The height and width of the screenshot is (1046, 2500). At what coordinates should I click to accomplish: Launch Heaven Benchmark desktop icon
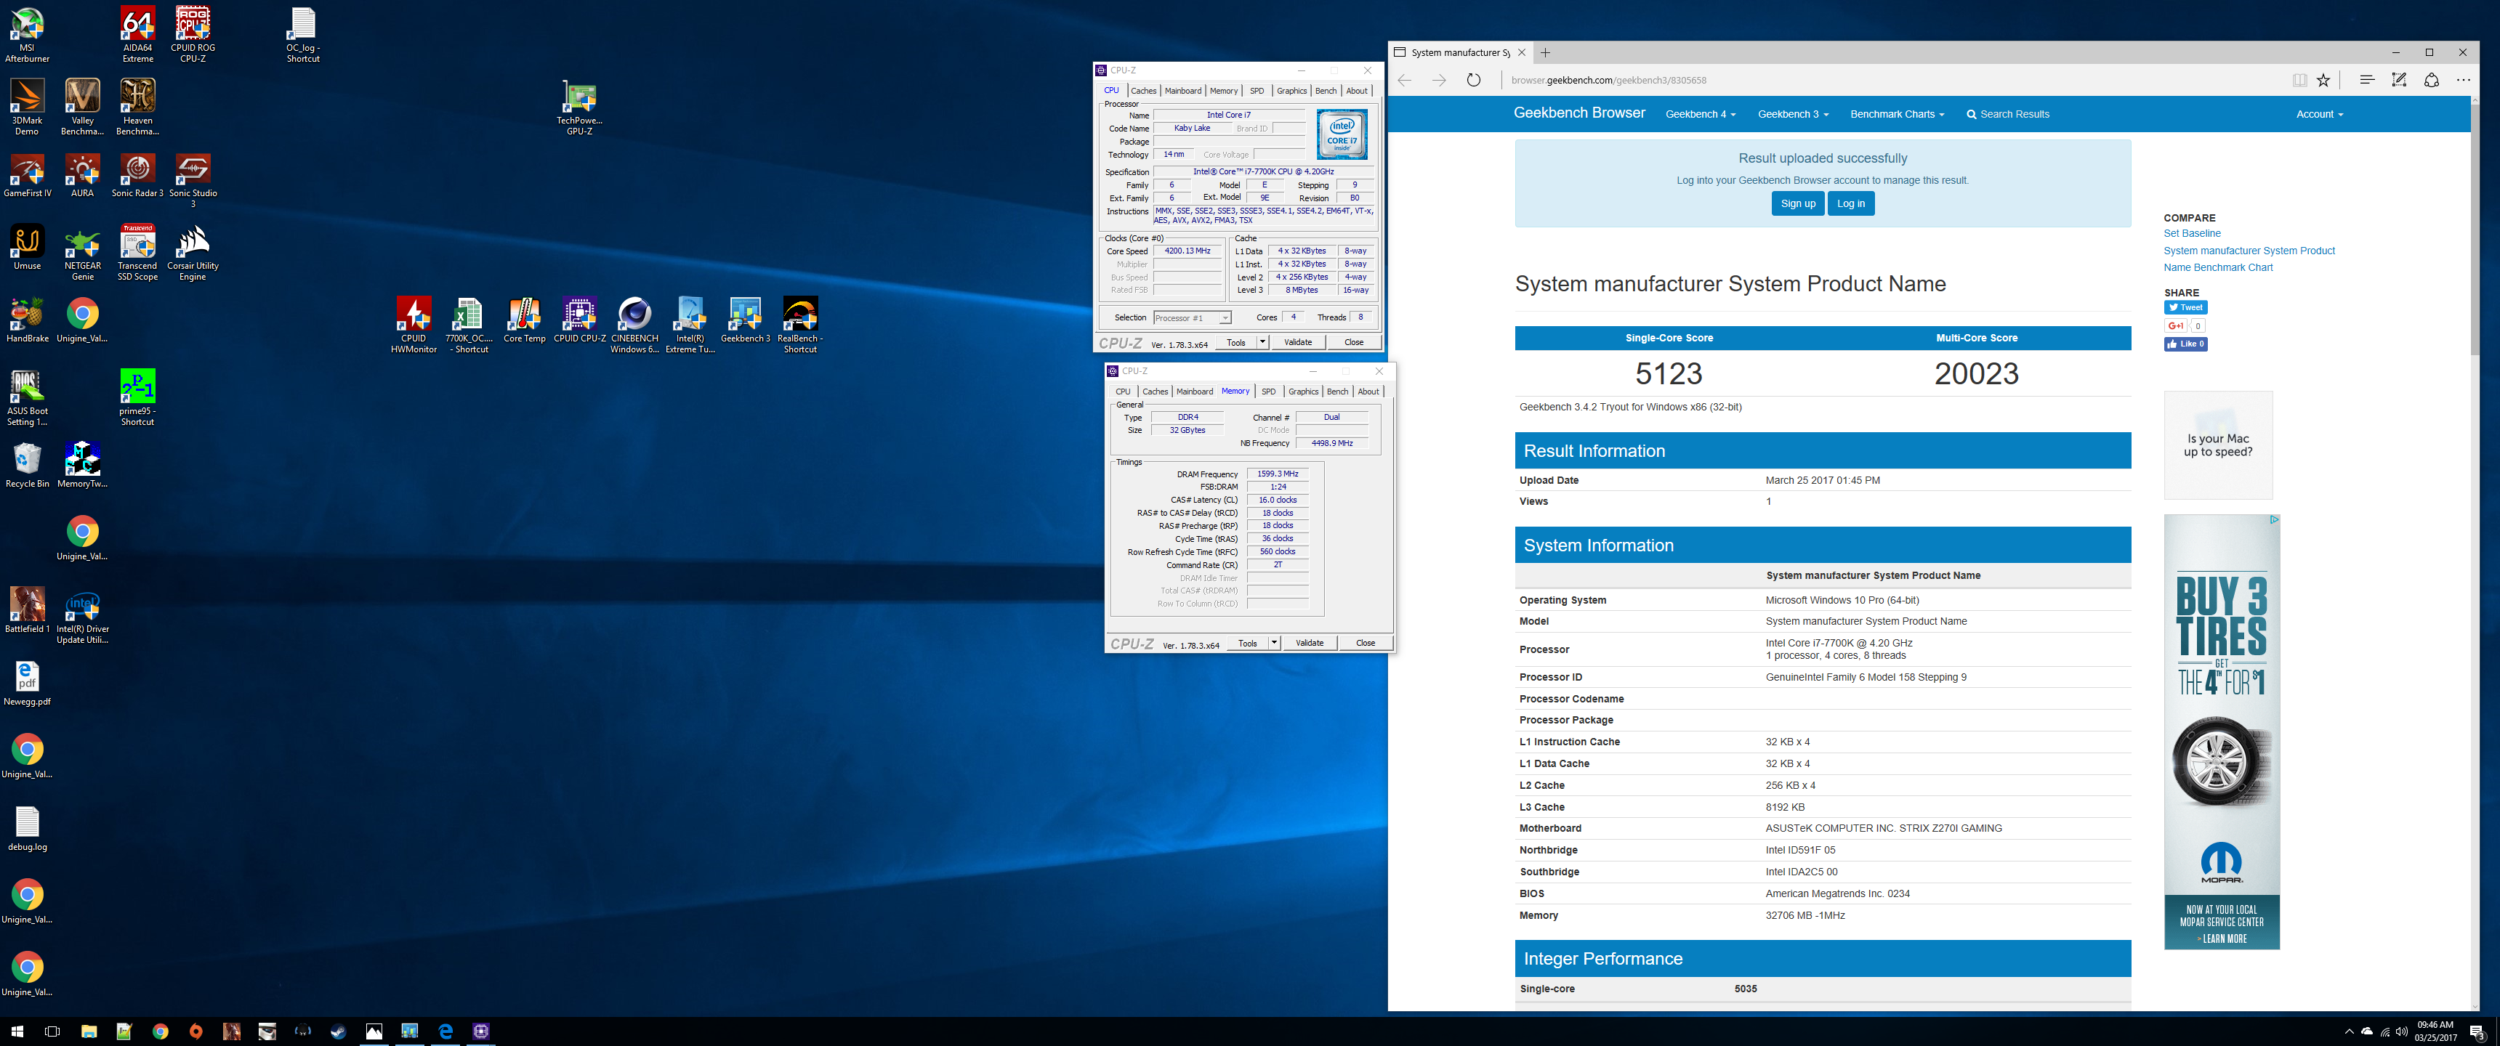click(137, 108)
